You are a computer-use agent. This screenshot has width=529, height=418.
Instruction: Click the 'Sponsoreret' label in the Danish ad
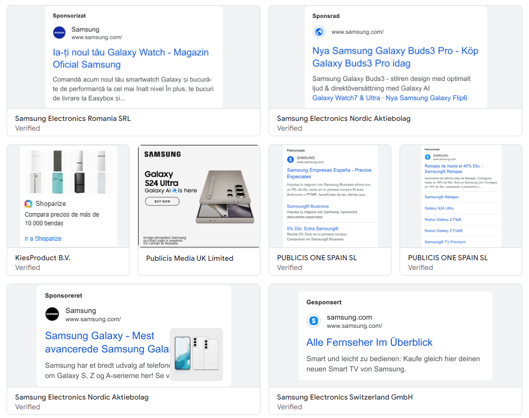[x=63, y=296]
